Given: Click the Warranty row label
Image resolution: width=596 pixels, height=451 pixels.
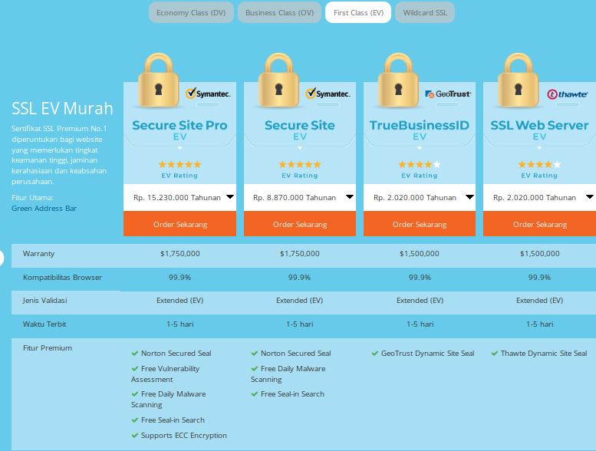Looking at the screenshot, I should click(39, 253).
